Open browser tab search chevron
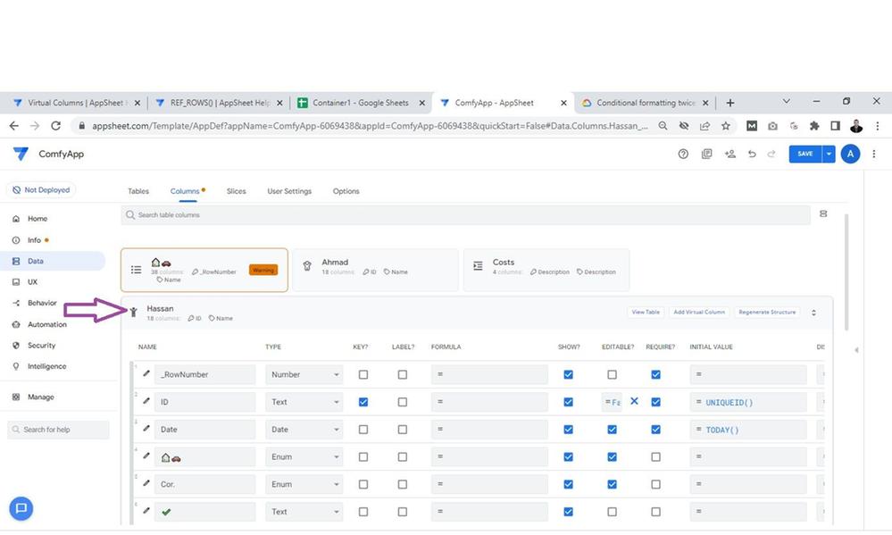This screenshot has height=535, width=892. pos(786,101)
